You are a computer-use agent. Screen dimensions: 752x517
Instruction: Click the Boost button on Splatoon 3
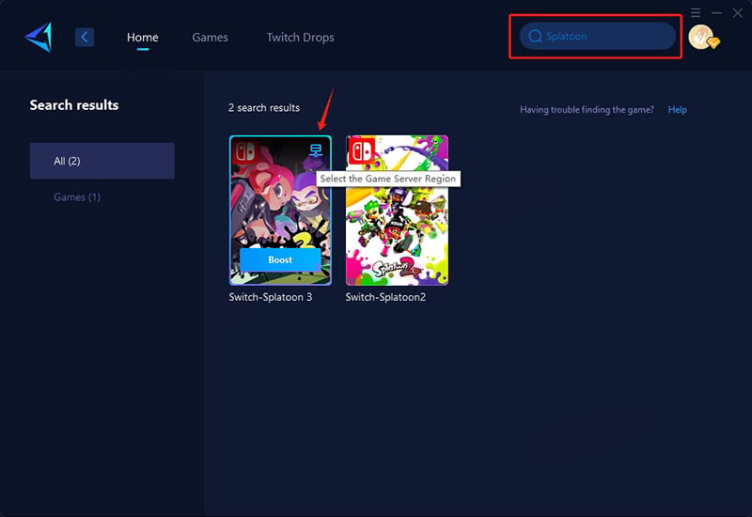[280, 260]
